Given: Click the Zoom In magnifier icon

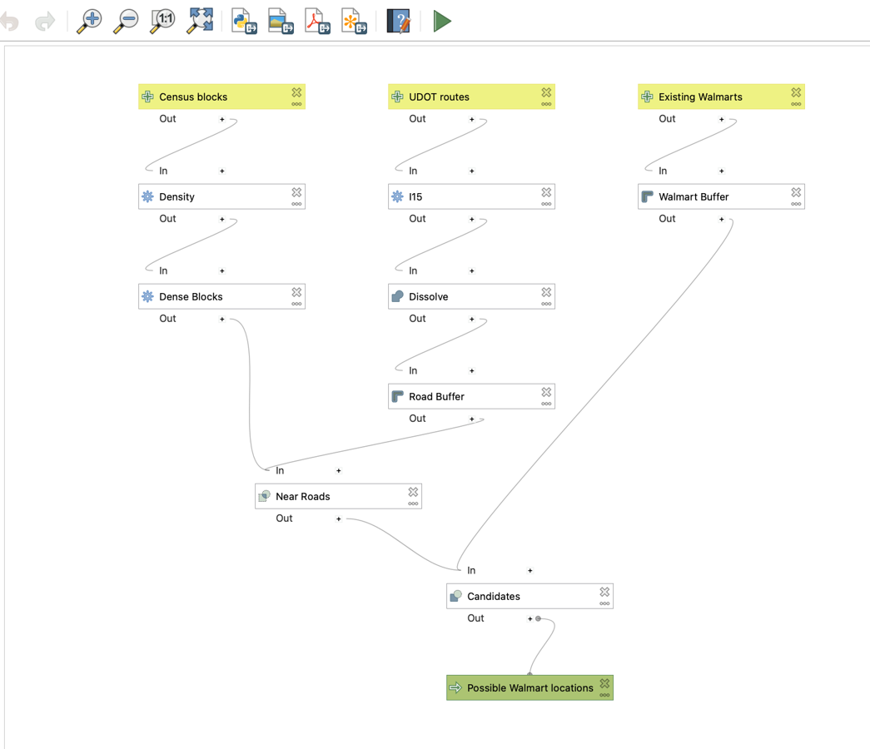Looking at the screenshot, I should [x=89, y=22].
